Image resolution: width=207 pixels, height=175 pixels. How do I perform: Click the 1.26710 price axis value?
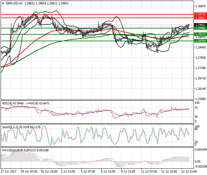coord(200,78)
